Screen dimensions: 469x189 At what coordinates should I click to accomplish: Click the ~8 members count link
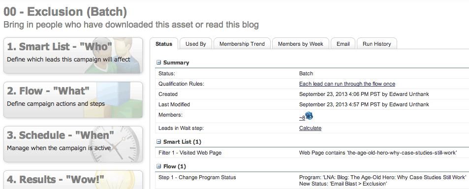tap(302, 118)
